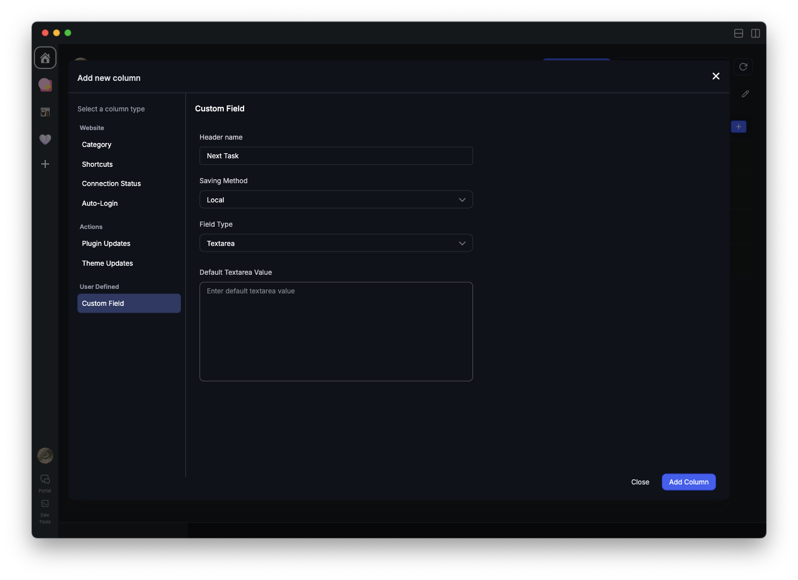Toggle the split vertical layout icon
The image size is (798, 580).
click(x=755, y=33)
